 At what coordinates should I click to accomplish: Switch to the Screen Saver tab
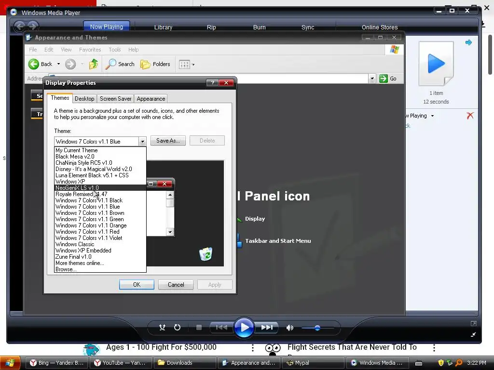click(116, 99)
